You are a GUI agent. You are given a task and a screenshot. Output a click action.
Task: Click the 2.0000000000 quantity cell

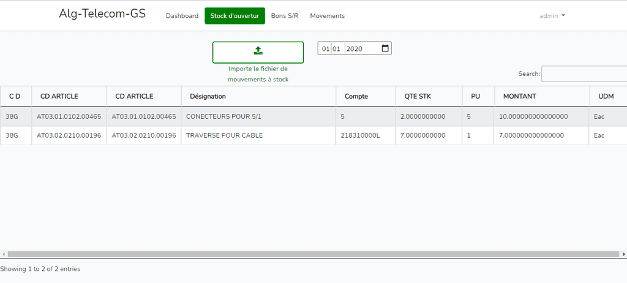tap(429, 116)
